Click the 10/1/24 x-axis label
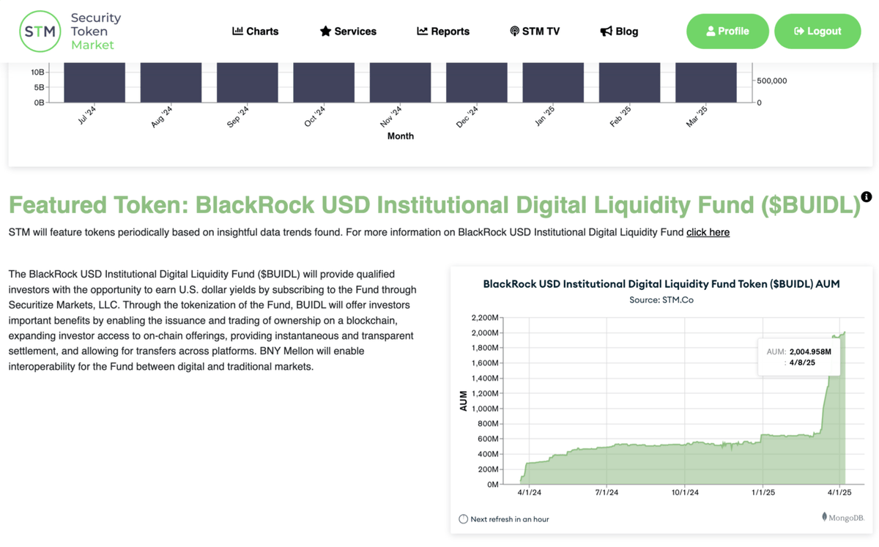The width and height of the screenshot is (879, 547). coord(684,493)
